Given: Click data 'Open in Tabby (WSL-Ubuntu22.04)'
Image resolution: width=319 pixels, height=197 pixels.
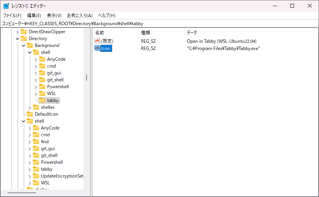Looking at the screenshot, I should coord(222,41).
